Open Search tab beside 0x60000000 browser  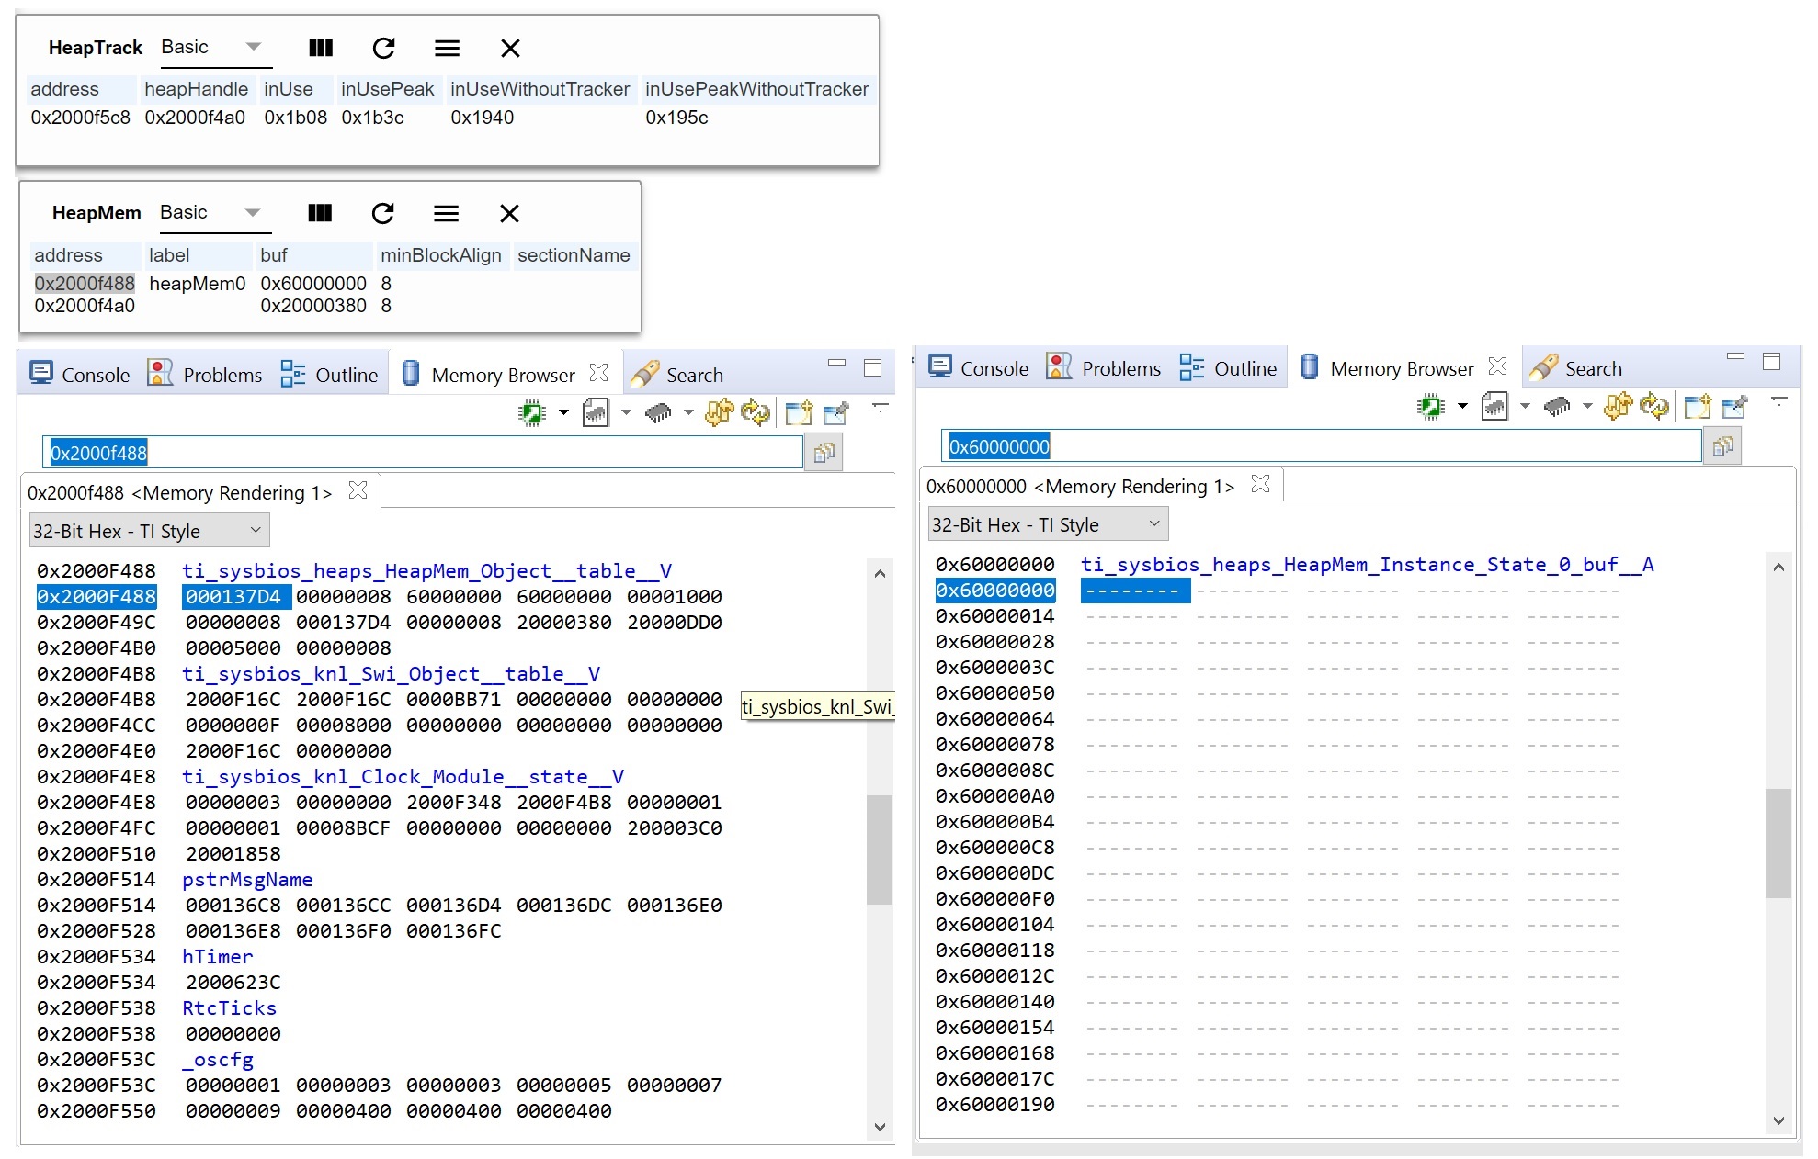coord(1577,368)
